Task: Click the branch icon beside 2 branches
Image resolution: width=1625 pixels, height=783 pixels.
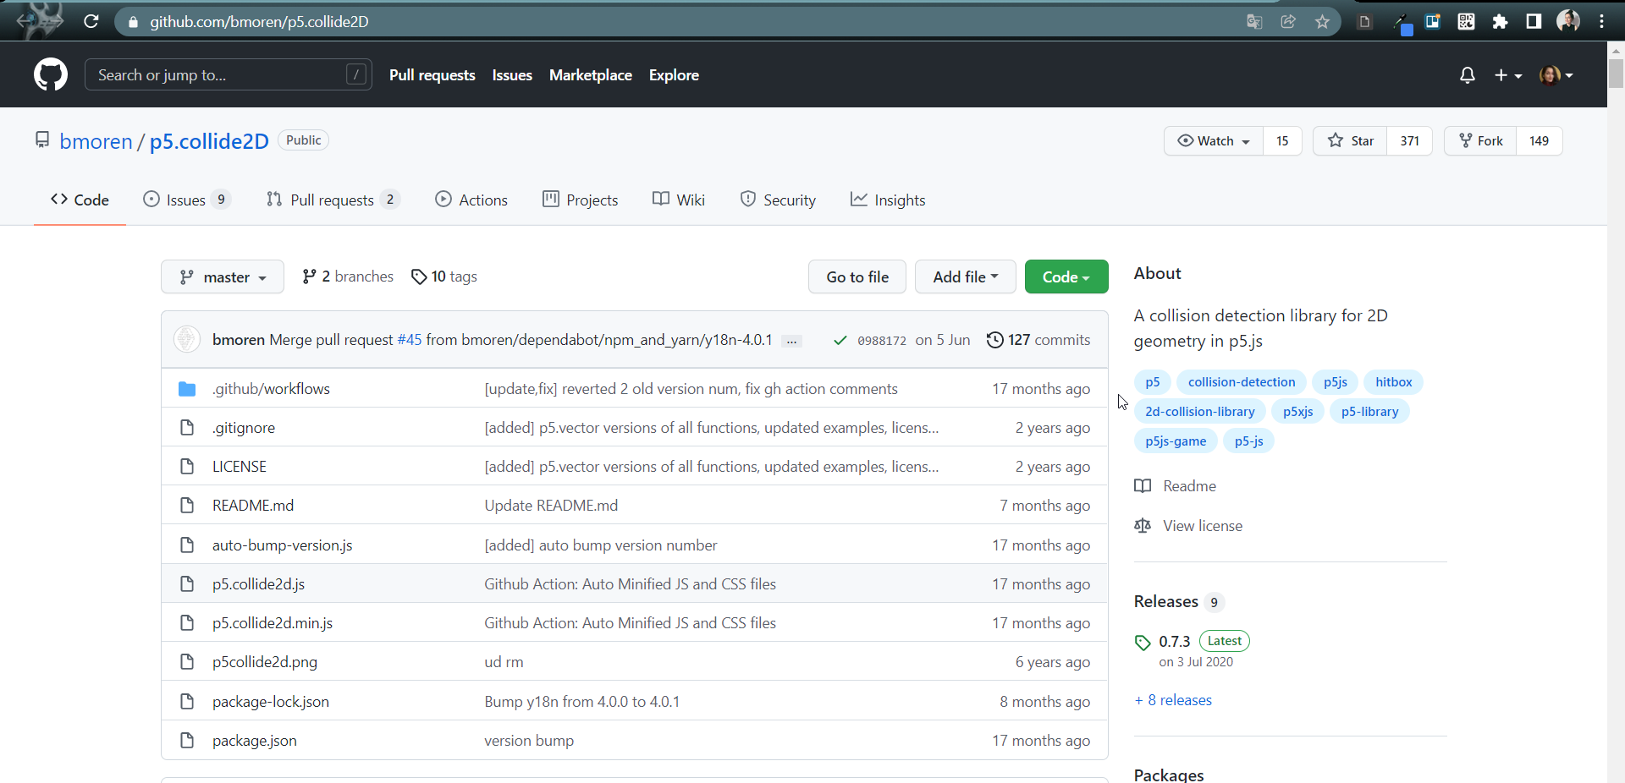Action: [x=309, y=277]
